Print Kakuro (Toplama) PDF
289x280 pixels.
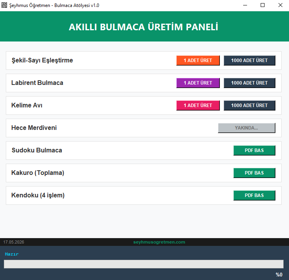[x=254, y=173]
